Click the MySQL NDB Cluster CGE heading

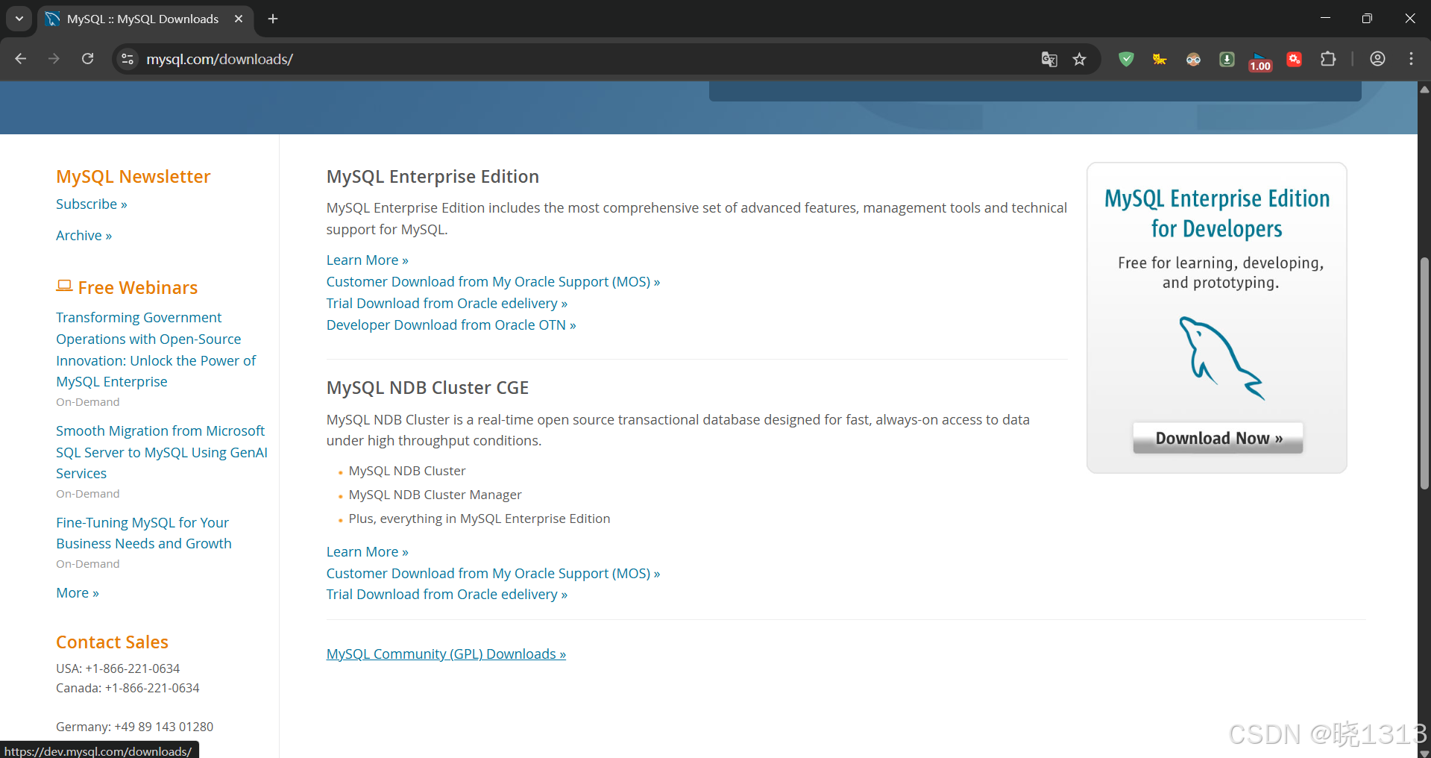427,388
